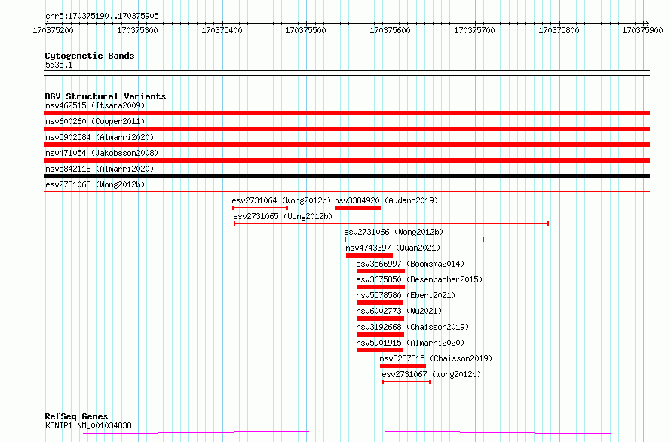
Task: Open the DGV Structural Variants track title
Action: [106, 96]
